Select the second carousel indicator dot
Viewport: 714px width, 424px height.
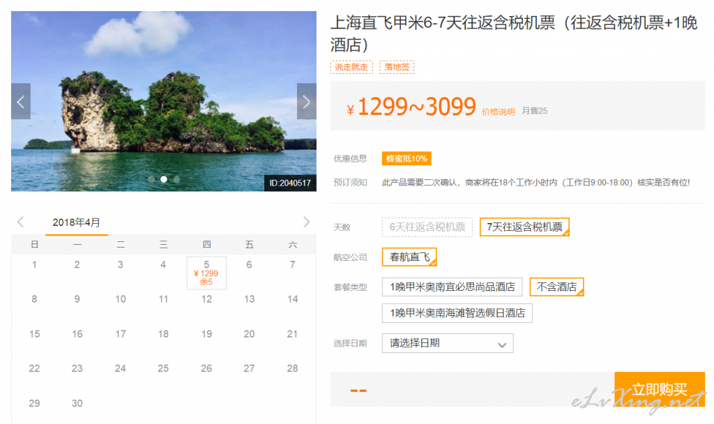[x=164, y=179]
